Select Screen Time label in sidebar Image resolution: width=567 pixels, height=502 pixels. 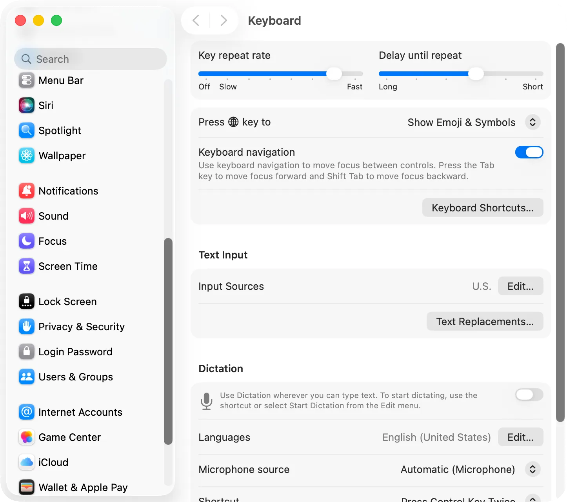click(x=68, y=266)
